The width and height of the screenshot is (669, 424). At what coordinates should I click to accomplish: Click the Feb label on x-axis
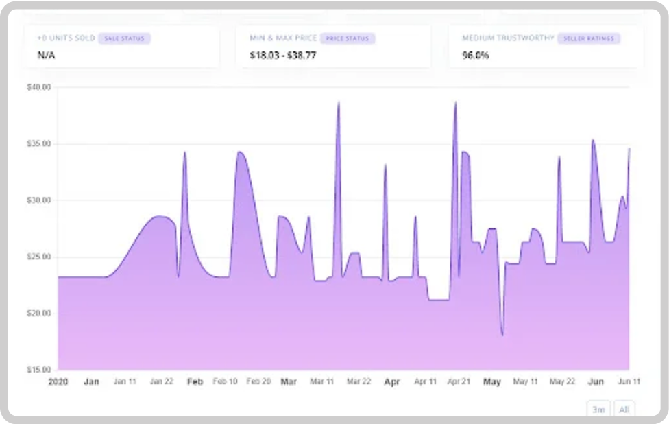point(195,381)
